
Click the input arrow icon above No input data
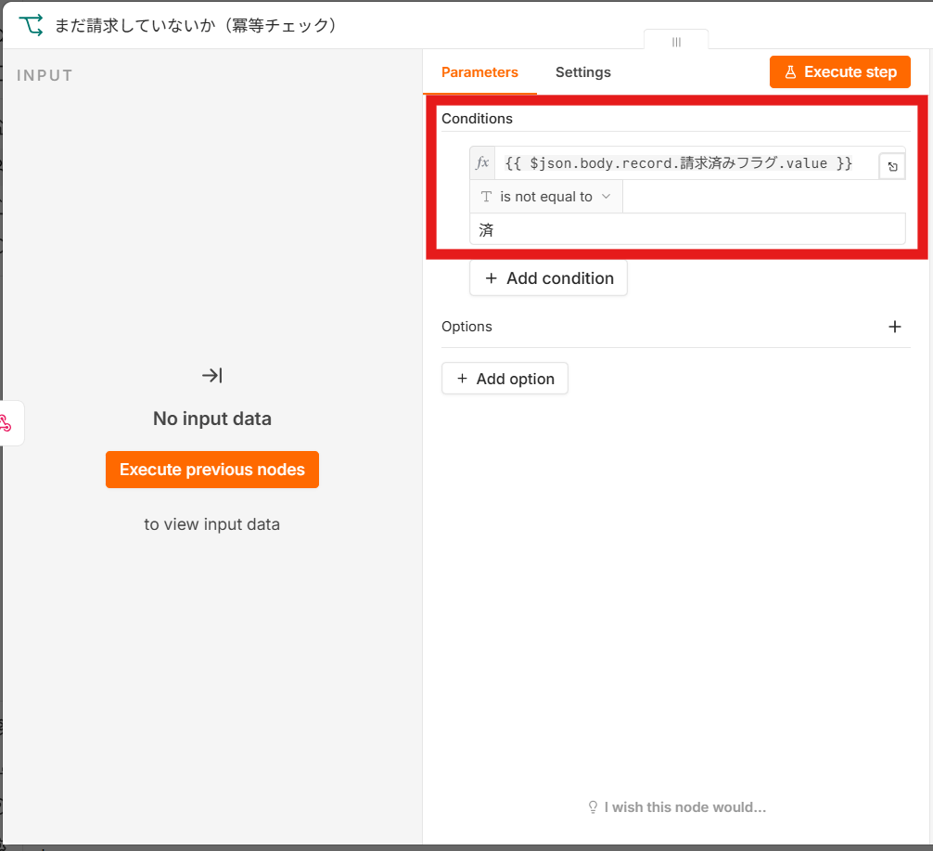click(211, 375)
